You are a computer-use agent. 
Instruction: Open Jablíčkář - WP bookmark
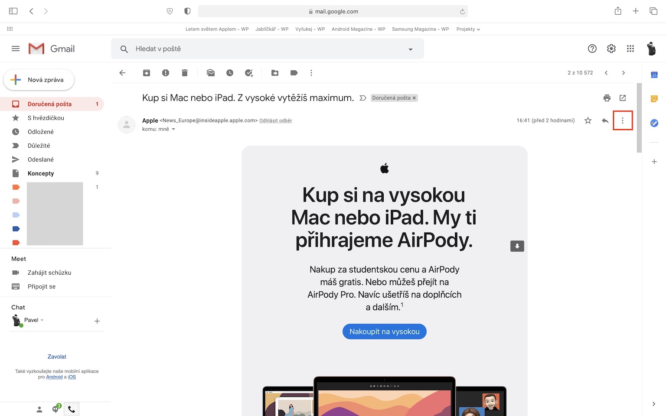272,29
